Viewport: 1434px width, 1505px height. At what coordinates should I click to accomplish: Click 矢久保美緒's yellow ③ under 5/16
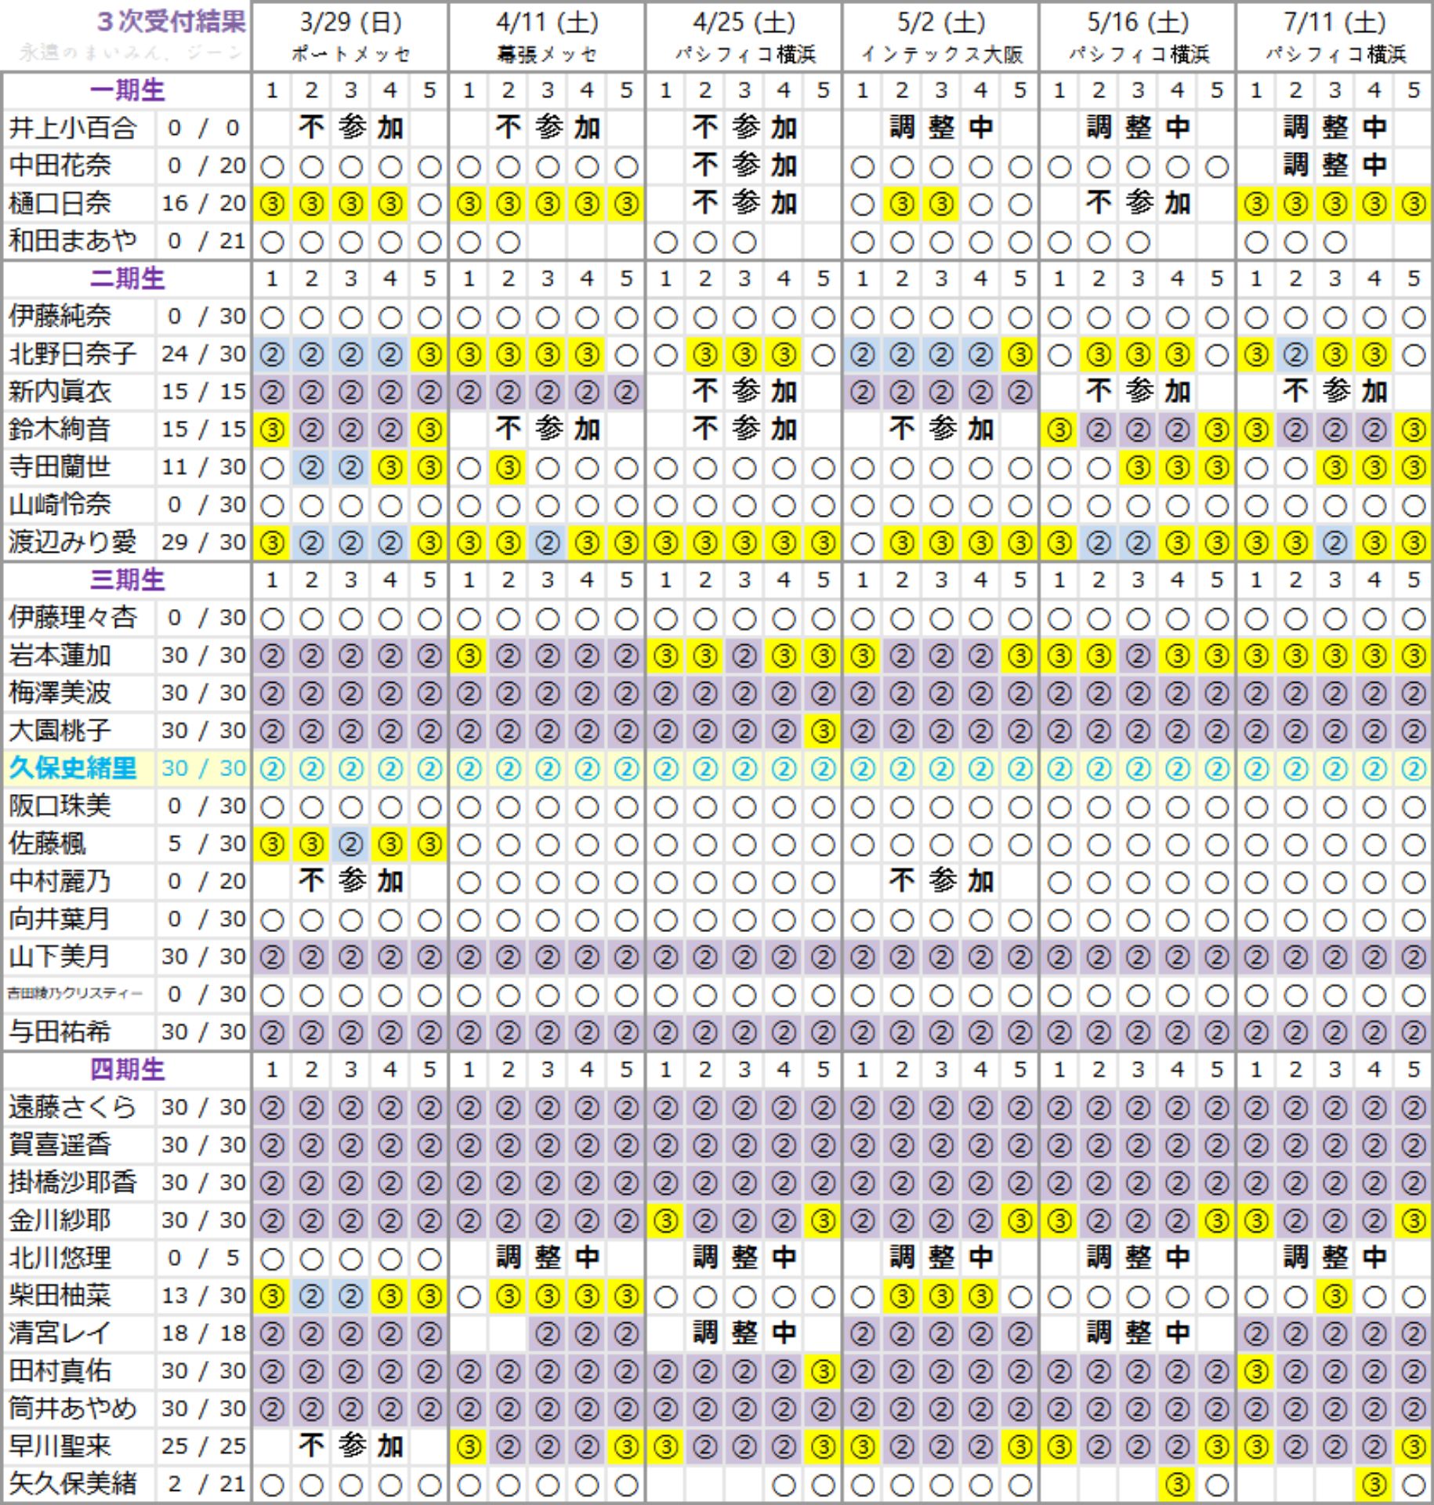(1177, 1484)
